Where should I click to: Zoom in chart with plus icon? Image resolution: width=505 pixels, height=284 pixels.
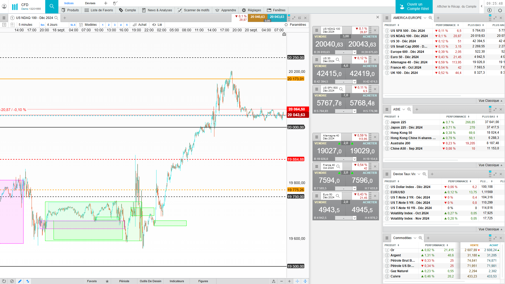[289, 281]
